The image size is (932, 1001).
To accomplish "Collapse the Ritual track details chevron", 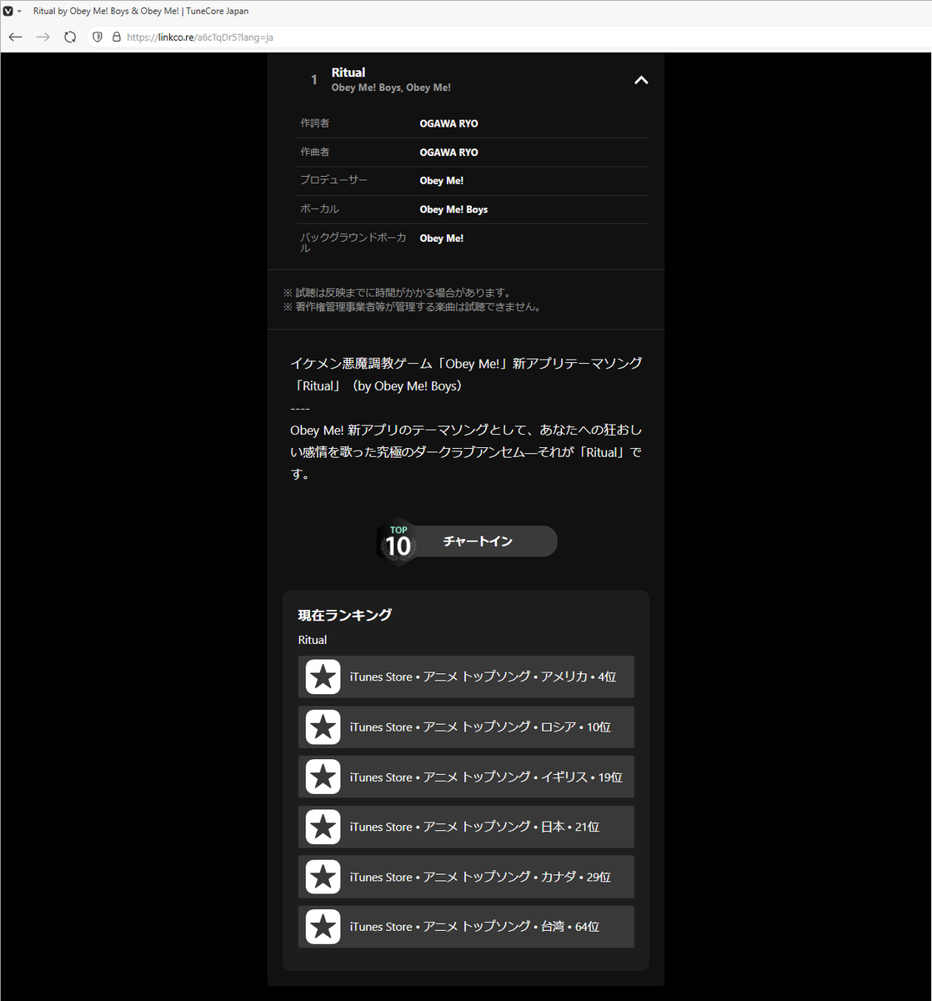I will point(640,80).
